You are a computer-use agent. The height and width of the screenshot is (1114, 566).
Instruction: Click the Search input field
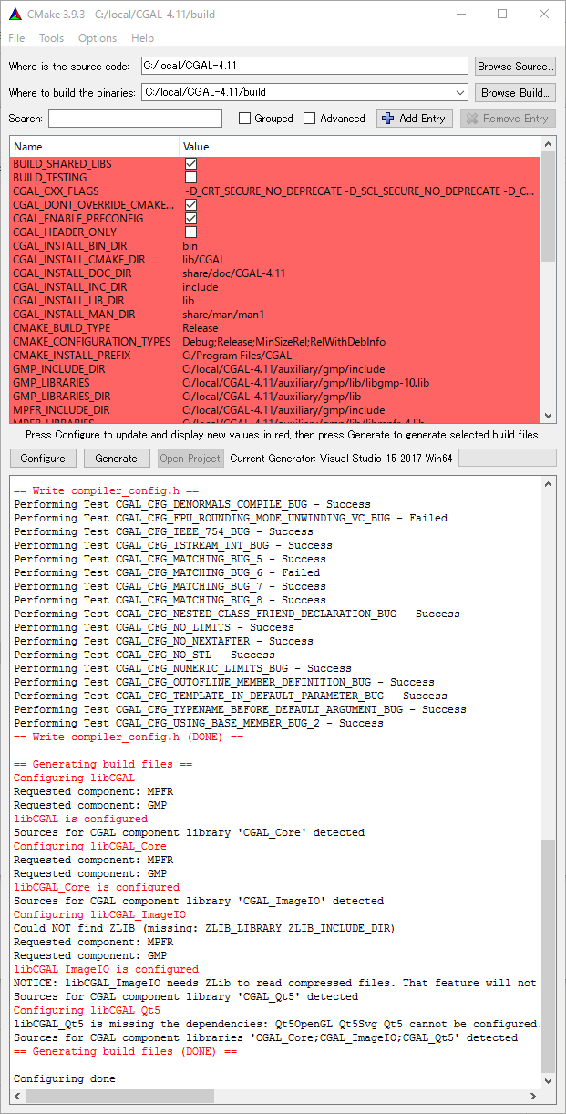click(x=135, y=119)
